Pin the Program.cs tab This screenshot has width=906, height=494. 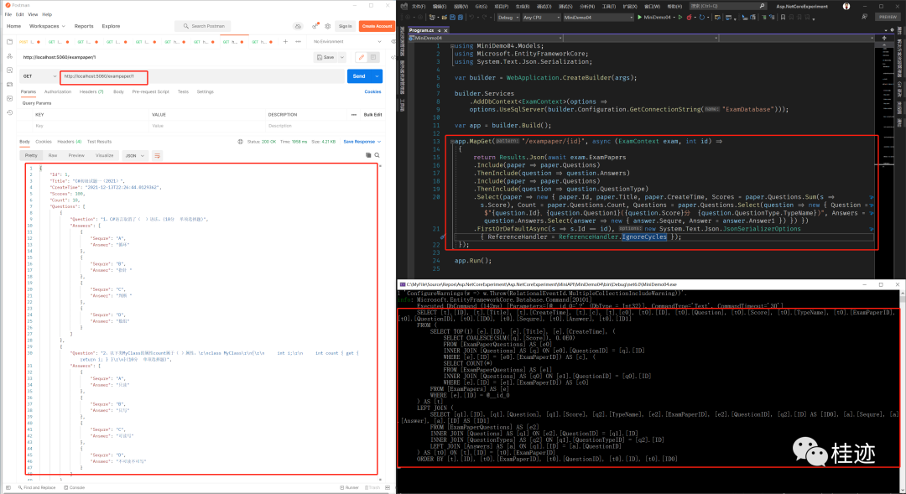(x=439, y=30)
